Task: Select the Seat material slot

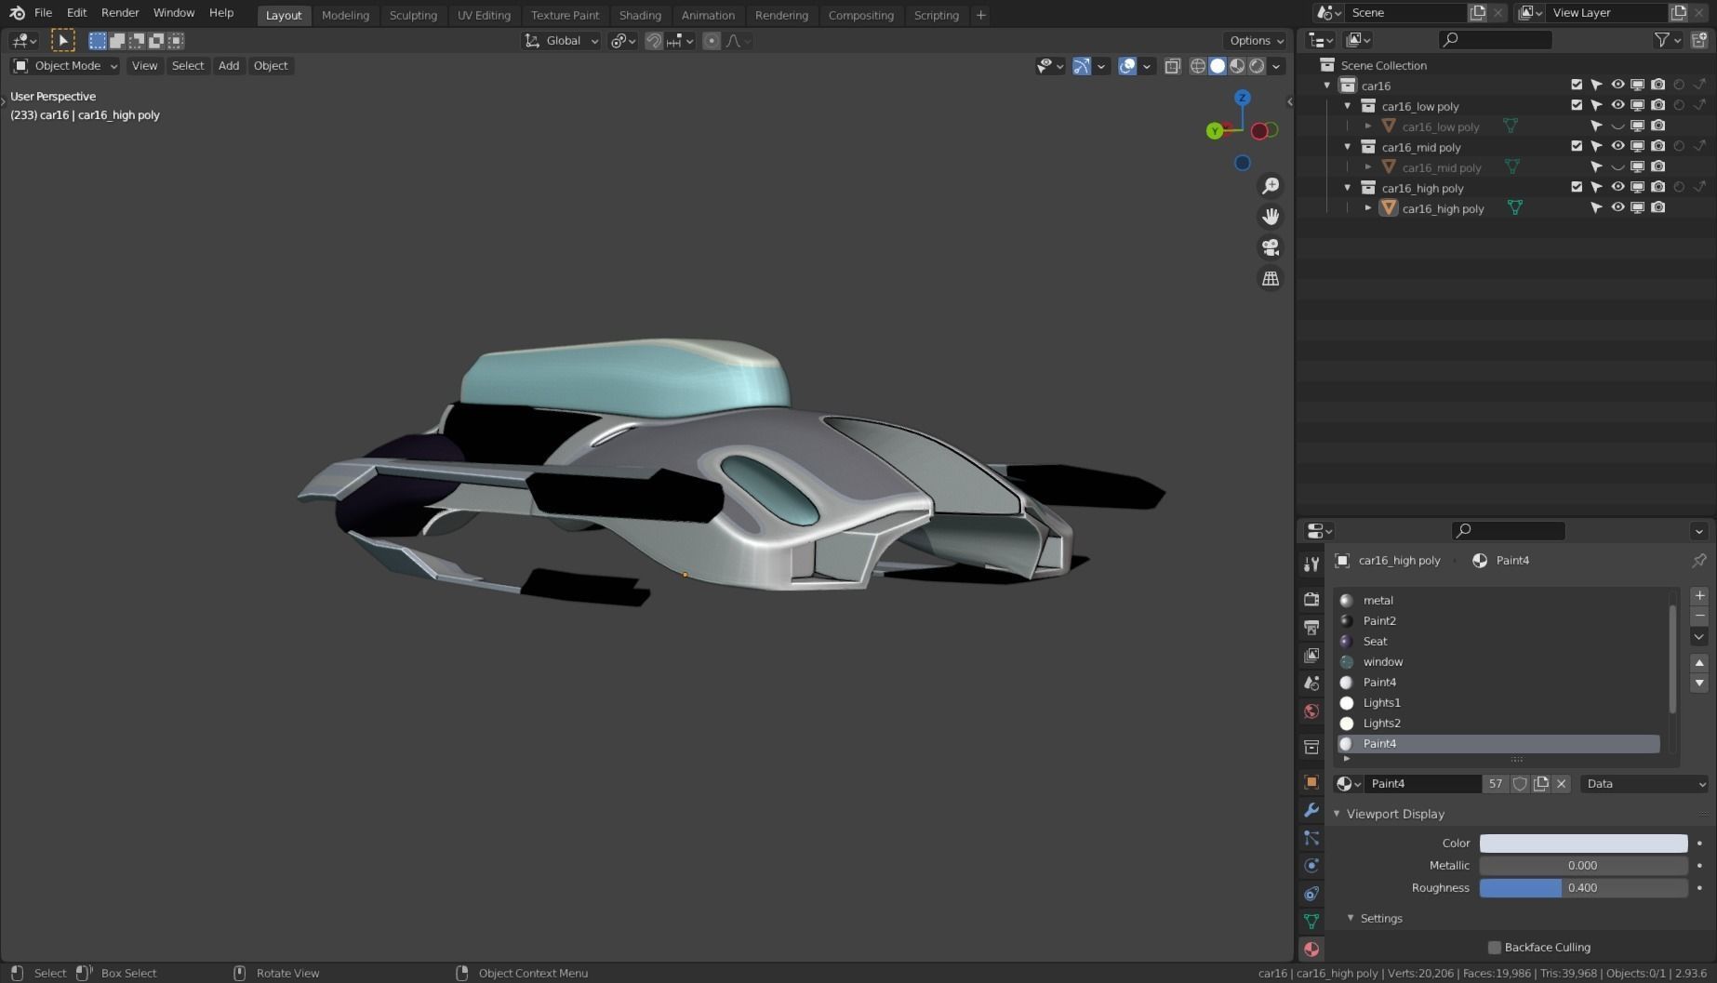Action: tap(1498, 642)
